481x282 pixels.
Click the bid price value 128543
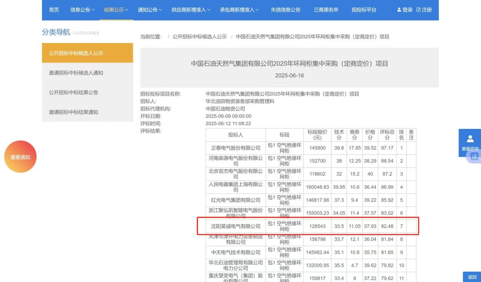pos(317,226)
